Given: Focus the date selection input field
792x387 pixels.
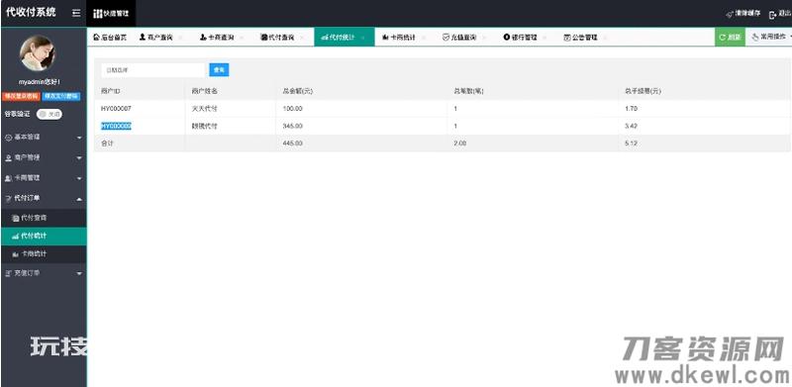Looking at the screenshot, I should [x=153, y=70].
